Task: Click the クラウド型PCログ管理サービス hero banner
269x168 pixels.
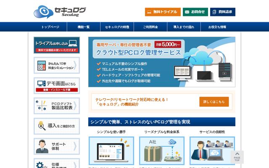Action: pyautogui.click(x=162, y=62)
